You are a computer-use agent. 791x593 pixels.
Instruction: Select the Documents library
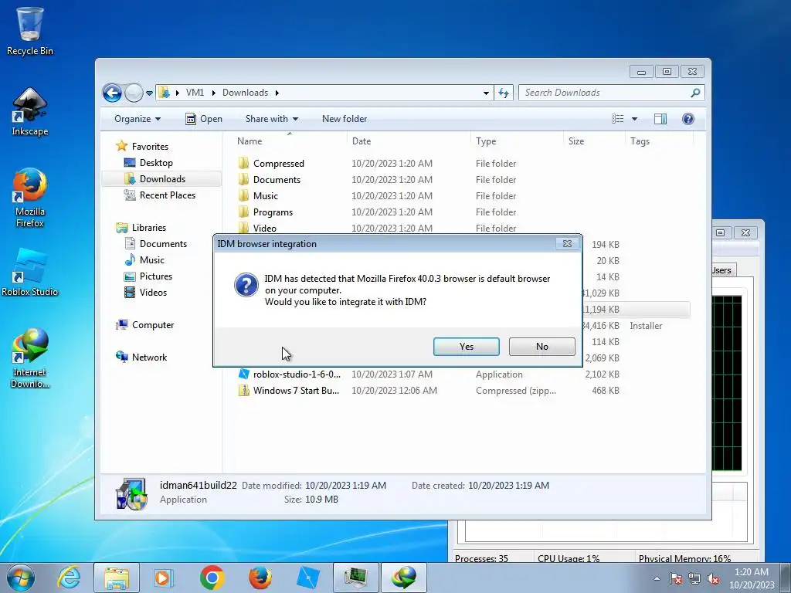click(x=163, y=244)
